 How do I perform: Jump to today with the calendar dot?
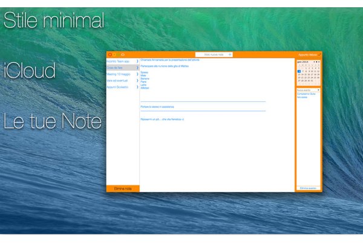(x=316, y=62)
